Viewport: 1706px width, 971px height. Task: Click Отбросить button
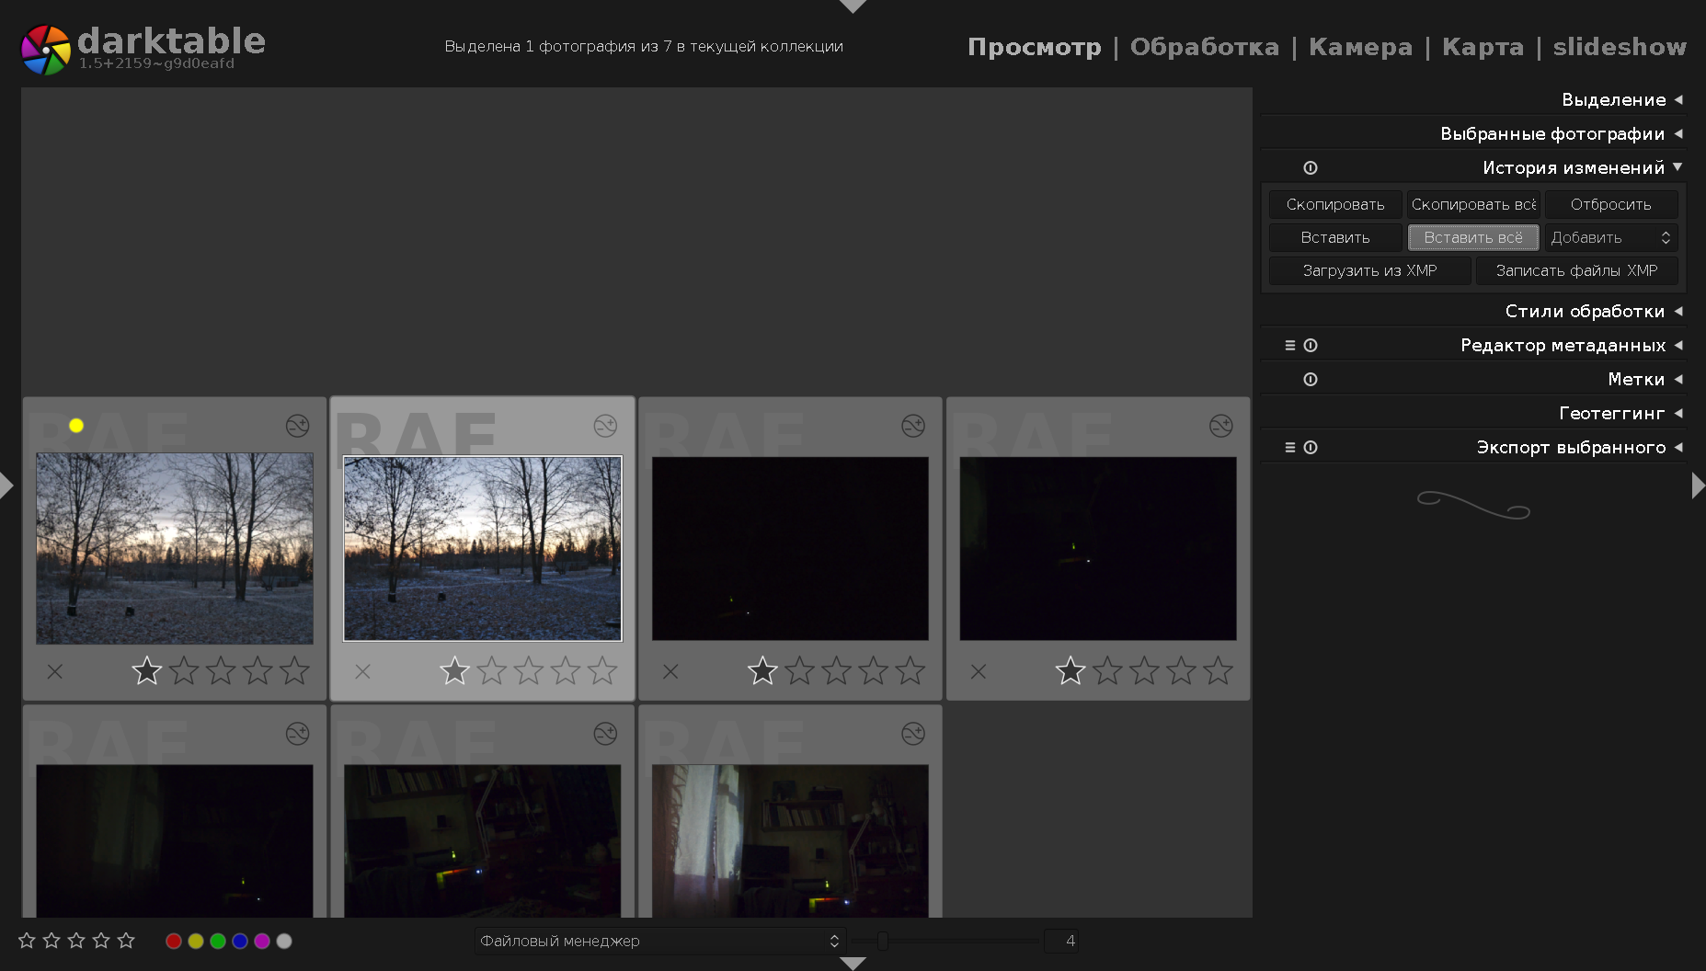(1611, 204)
